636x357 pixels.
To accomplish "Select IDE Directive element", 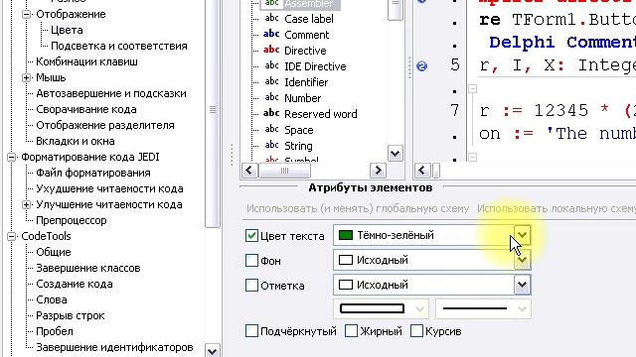I will tap(315, 66).
